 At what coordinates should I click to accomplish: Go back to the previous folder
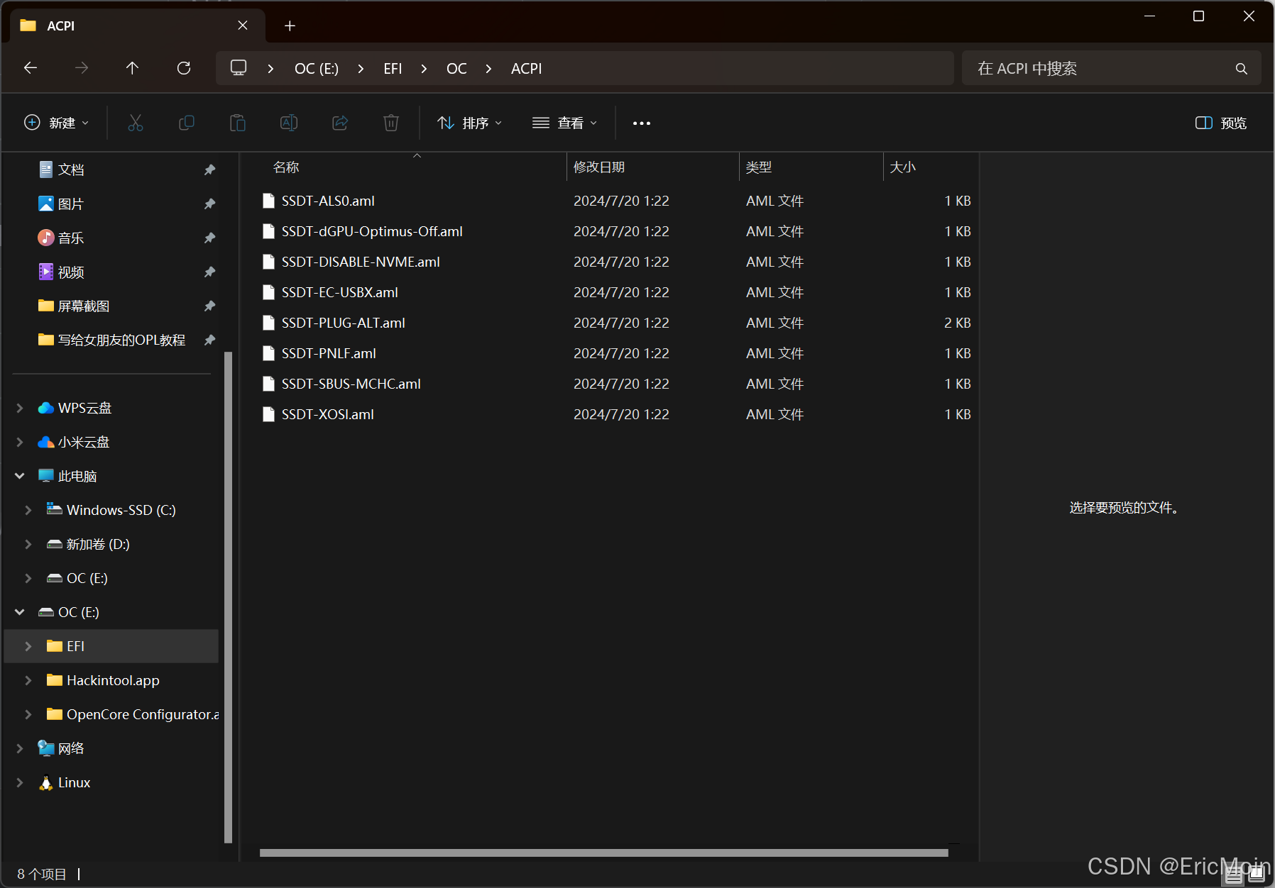[31, 68]
